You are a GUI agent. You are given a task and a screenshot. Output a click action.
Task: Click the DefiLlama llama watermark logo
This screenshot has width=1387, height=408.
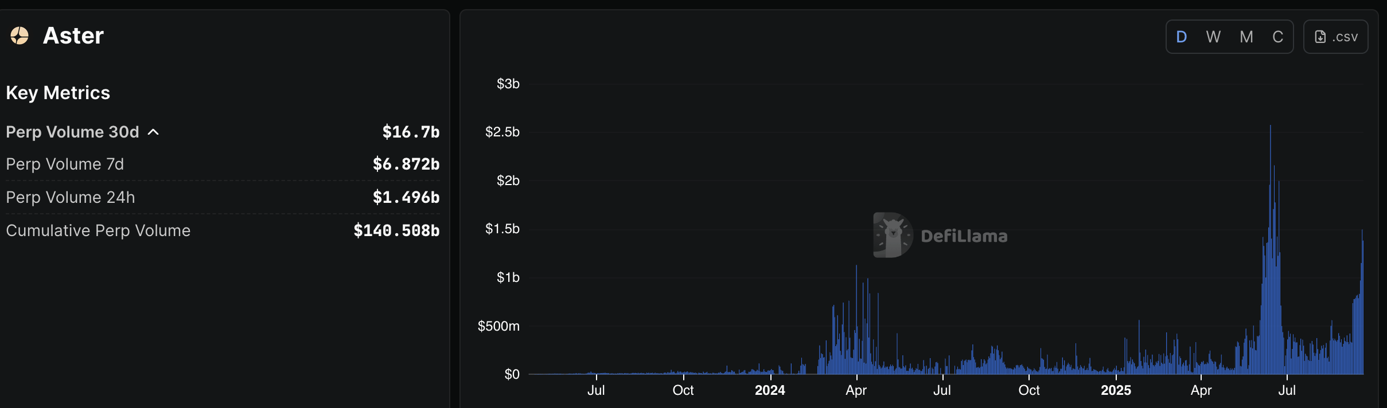point(893,235)
